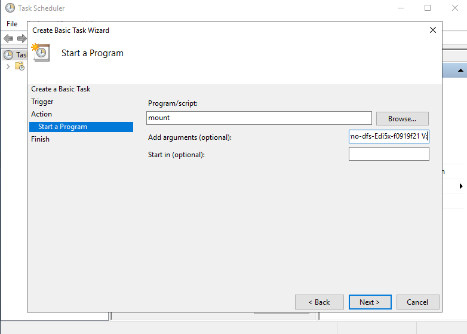Focus the Program/script text field
467x334 pixels.
pyautogui.click(x=259, y=118)
